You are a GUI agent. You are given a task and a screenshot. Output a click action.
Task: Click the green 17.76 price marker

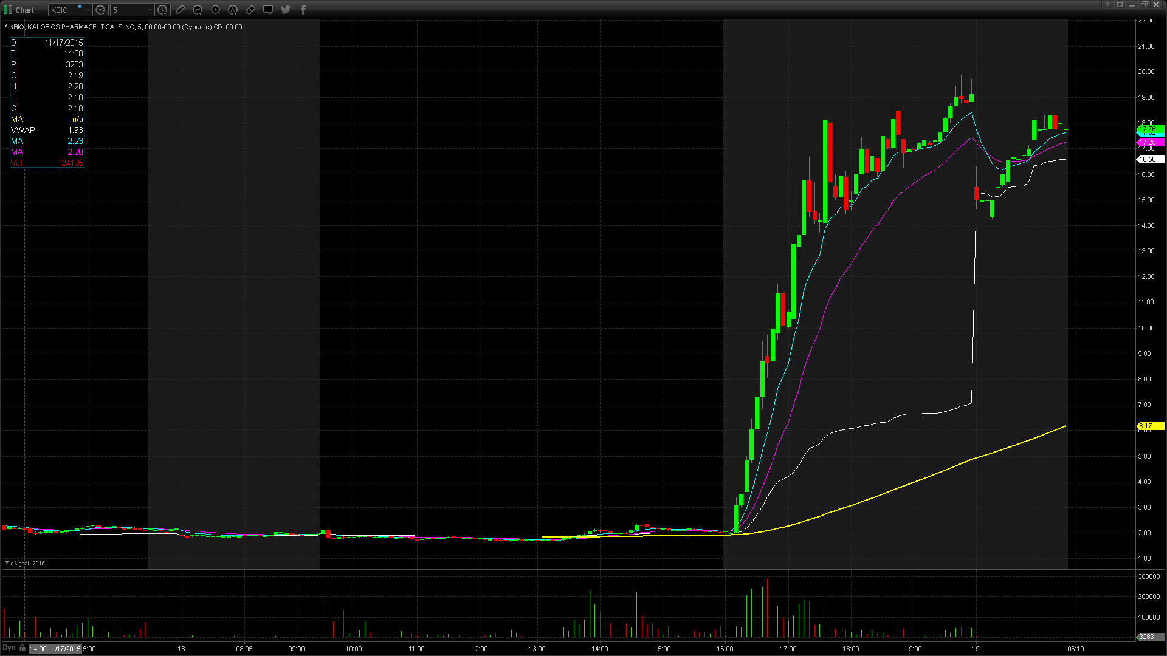pos(1150,129)
